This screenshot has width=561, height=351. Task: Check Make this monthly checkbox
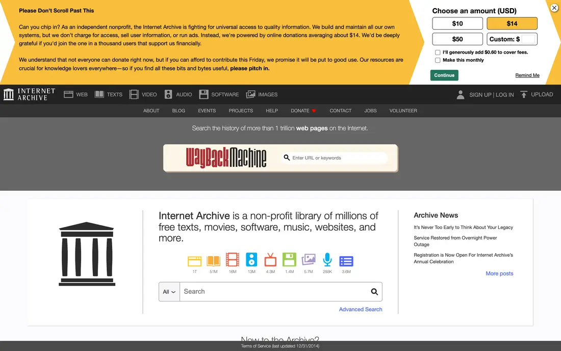[438, 60]
